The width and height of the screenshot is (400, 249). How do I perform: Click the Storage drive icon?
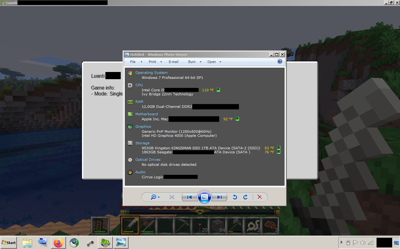pyautogui.click(x=130, y=143)
